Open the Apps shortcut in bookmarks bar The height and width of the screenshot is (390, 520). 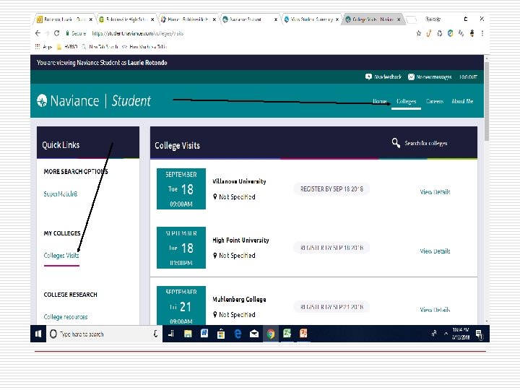44,47
